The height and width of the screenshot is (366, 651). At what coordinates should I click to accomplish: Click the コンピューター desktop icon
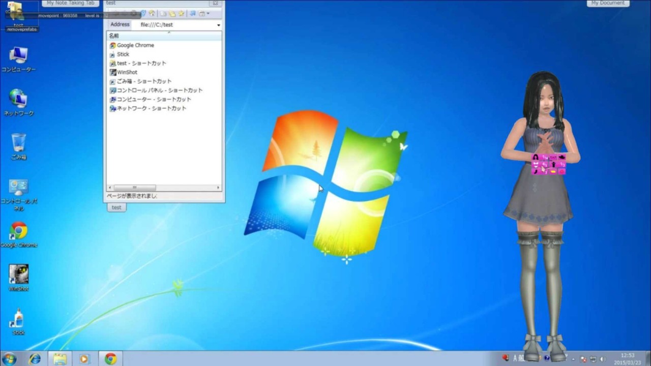(19, 55)
